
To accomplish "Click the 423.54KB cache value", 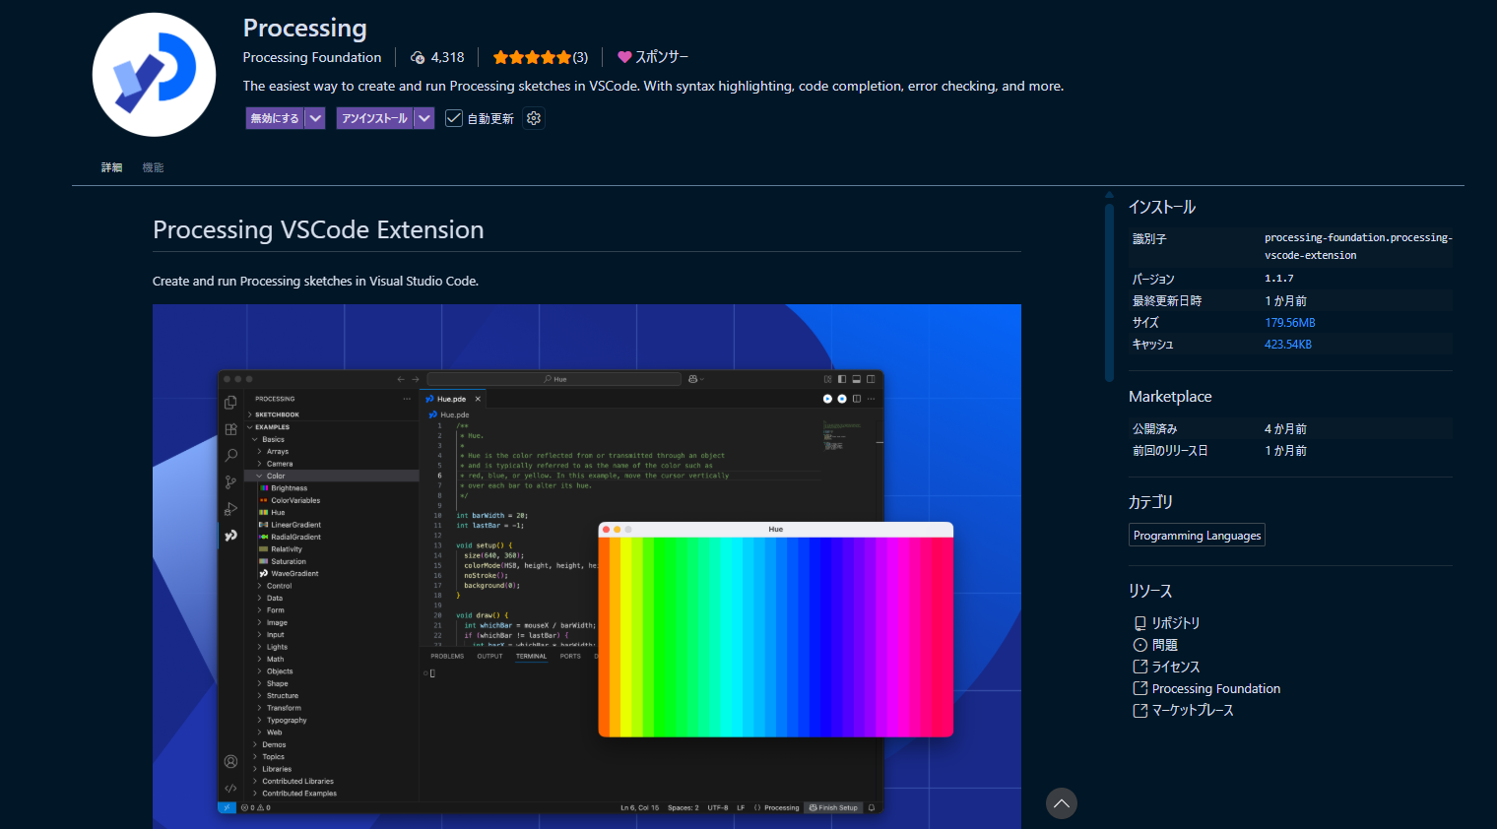I will point(1288,345).
